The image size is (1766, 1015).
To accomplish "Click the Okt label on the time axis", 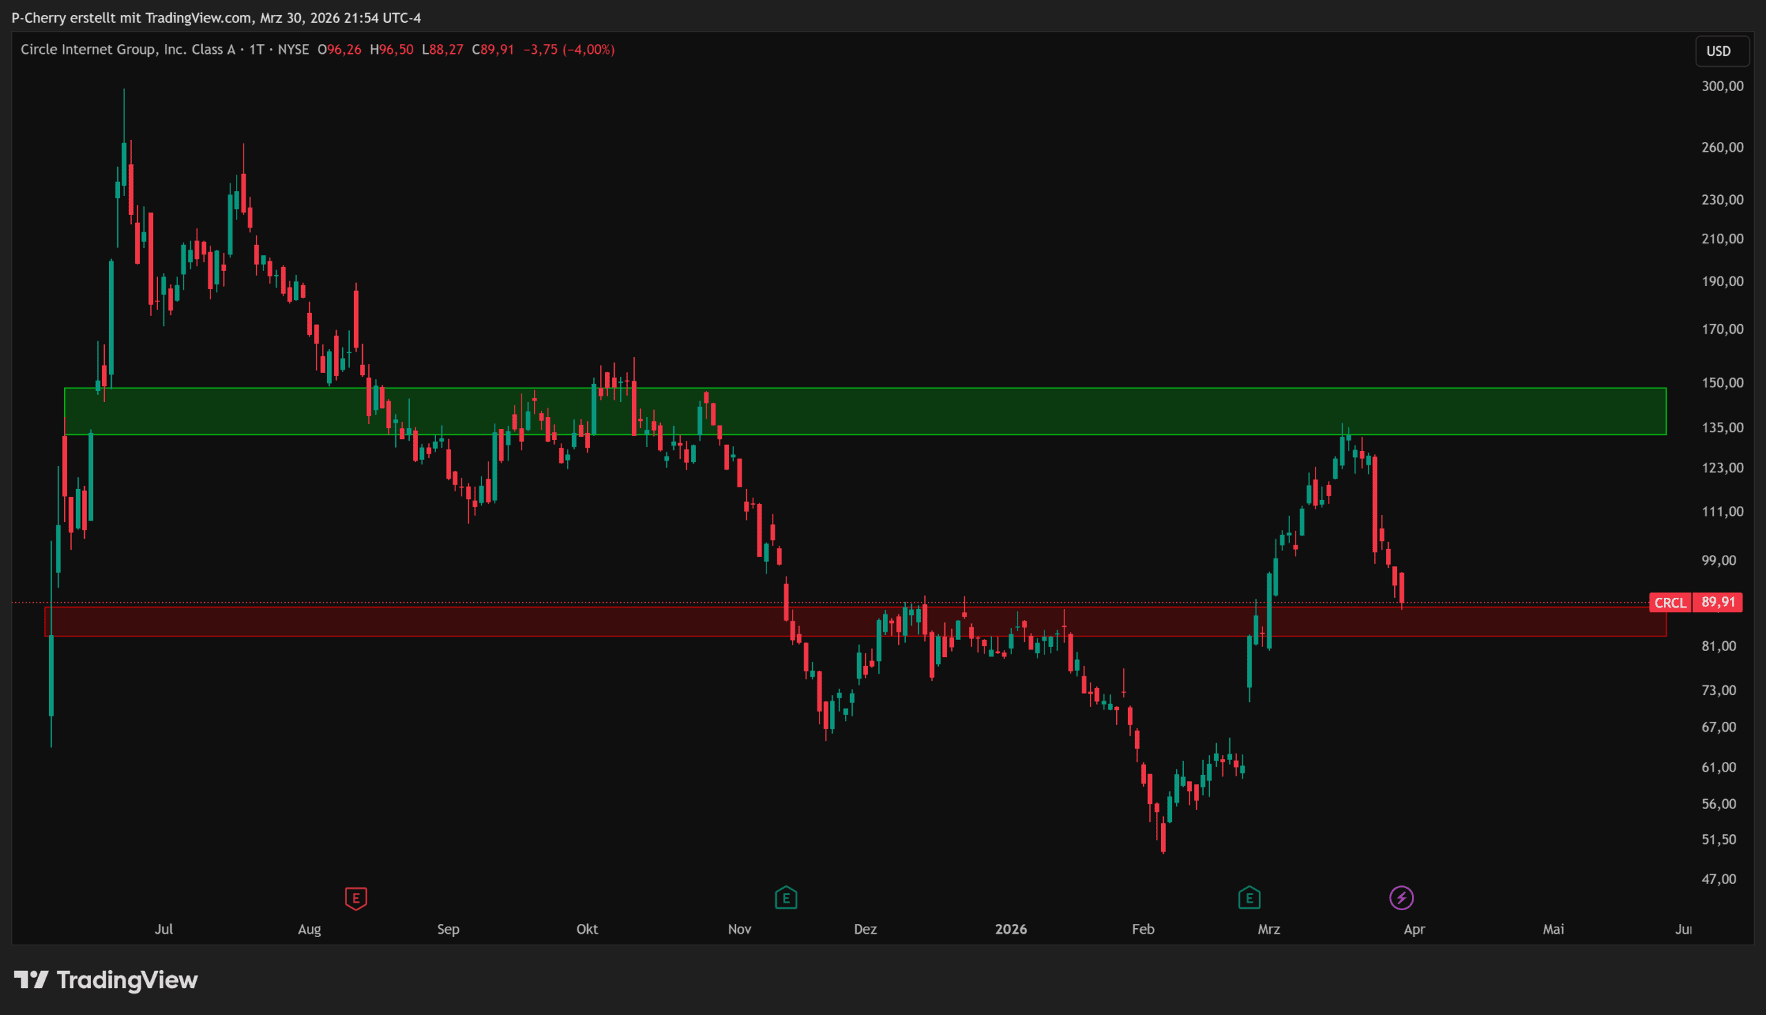I will point(587,929).
